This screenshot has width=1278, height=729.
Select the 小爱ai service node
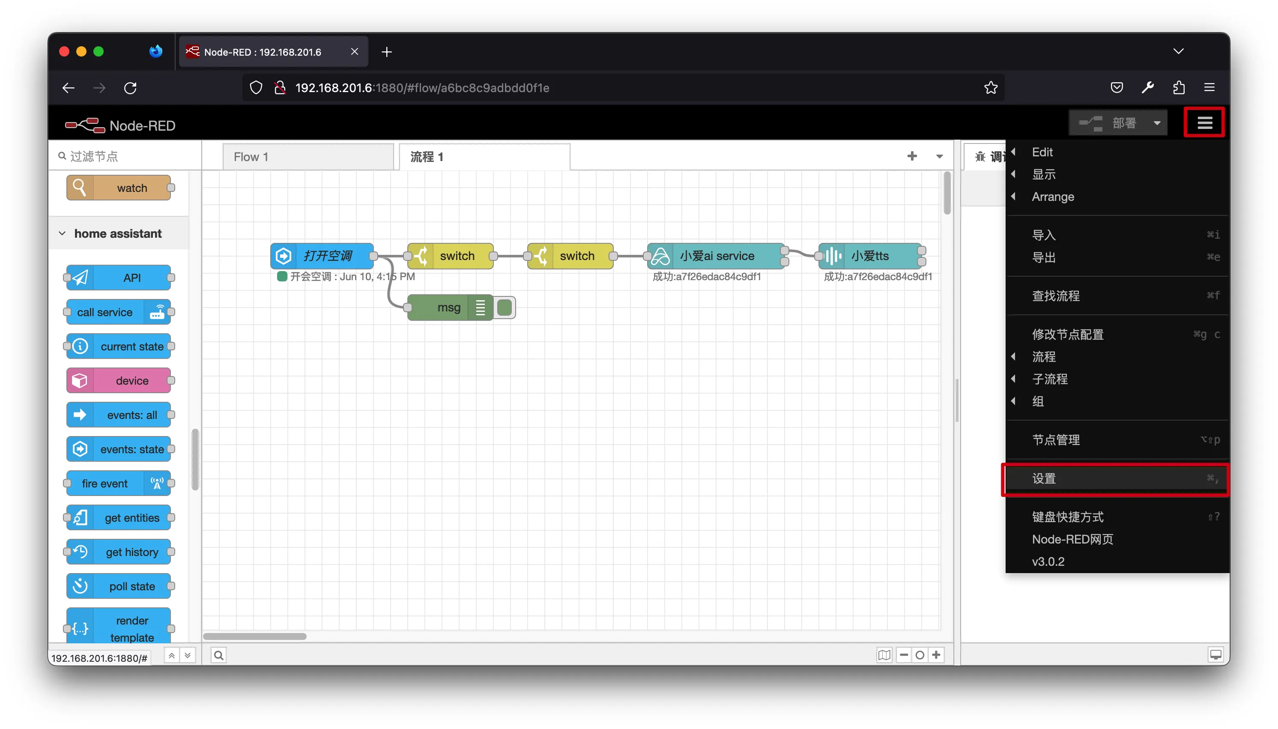[716, 256]
